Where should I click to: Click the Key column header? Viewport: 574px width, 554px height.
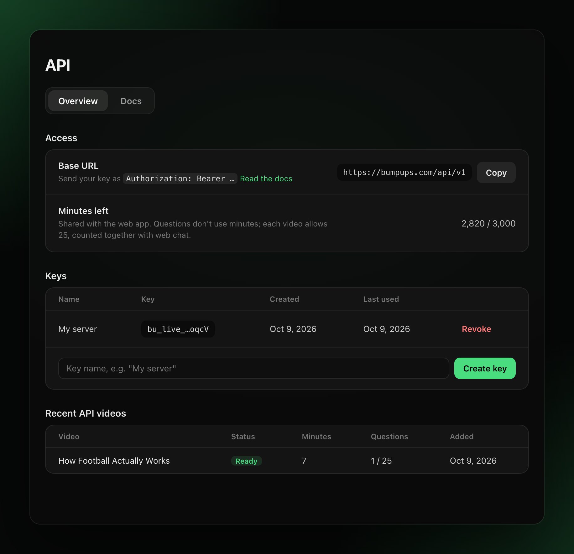[x=148, y=299]
